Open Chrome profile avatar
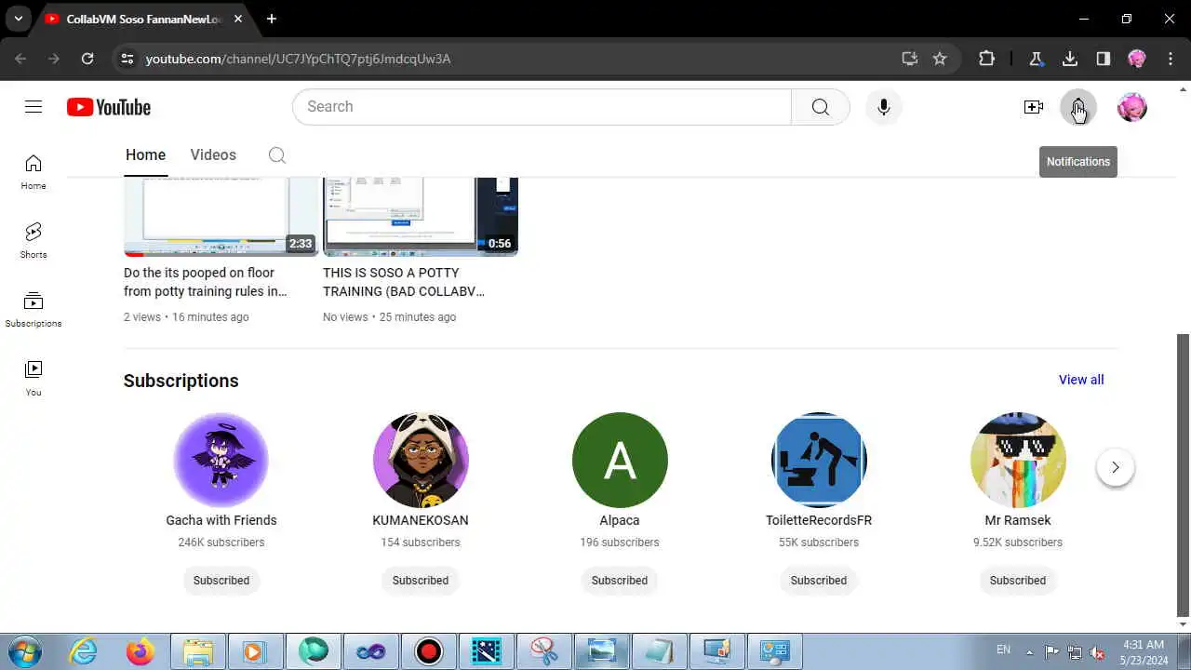Screen dimensions: 1191x670 [1137, 59]
